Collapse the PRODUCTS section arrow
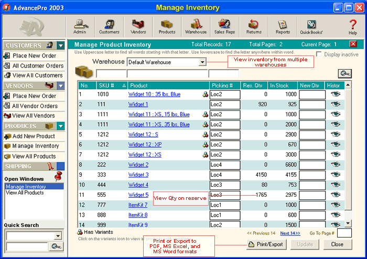Viewport: 367px width, 259px height. coord(61,126)
